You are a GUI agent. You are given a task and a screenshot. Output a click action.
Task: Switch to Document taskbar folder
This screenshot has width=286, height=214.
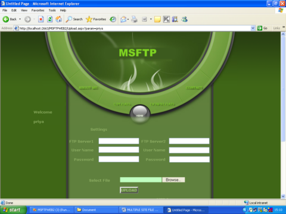(x=96, y=210)
